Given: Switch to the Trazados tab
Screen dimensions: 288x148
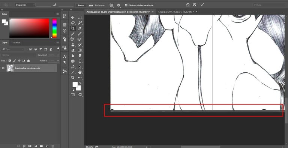Looking at the screenshot, I should pyautogui.click(x=16, y=42).
